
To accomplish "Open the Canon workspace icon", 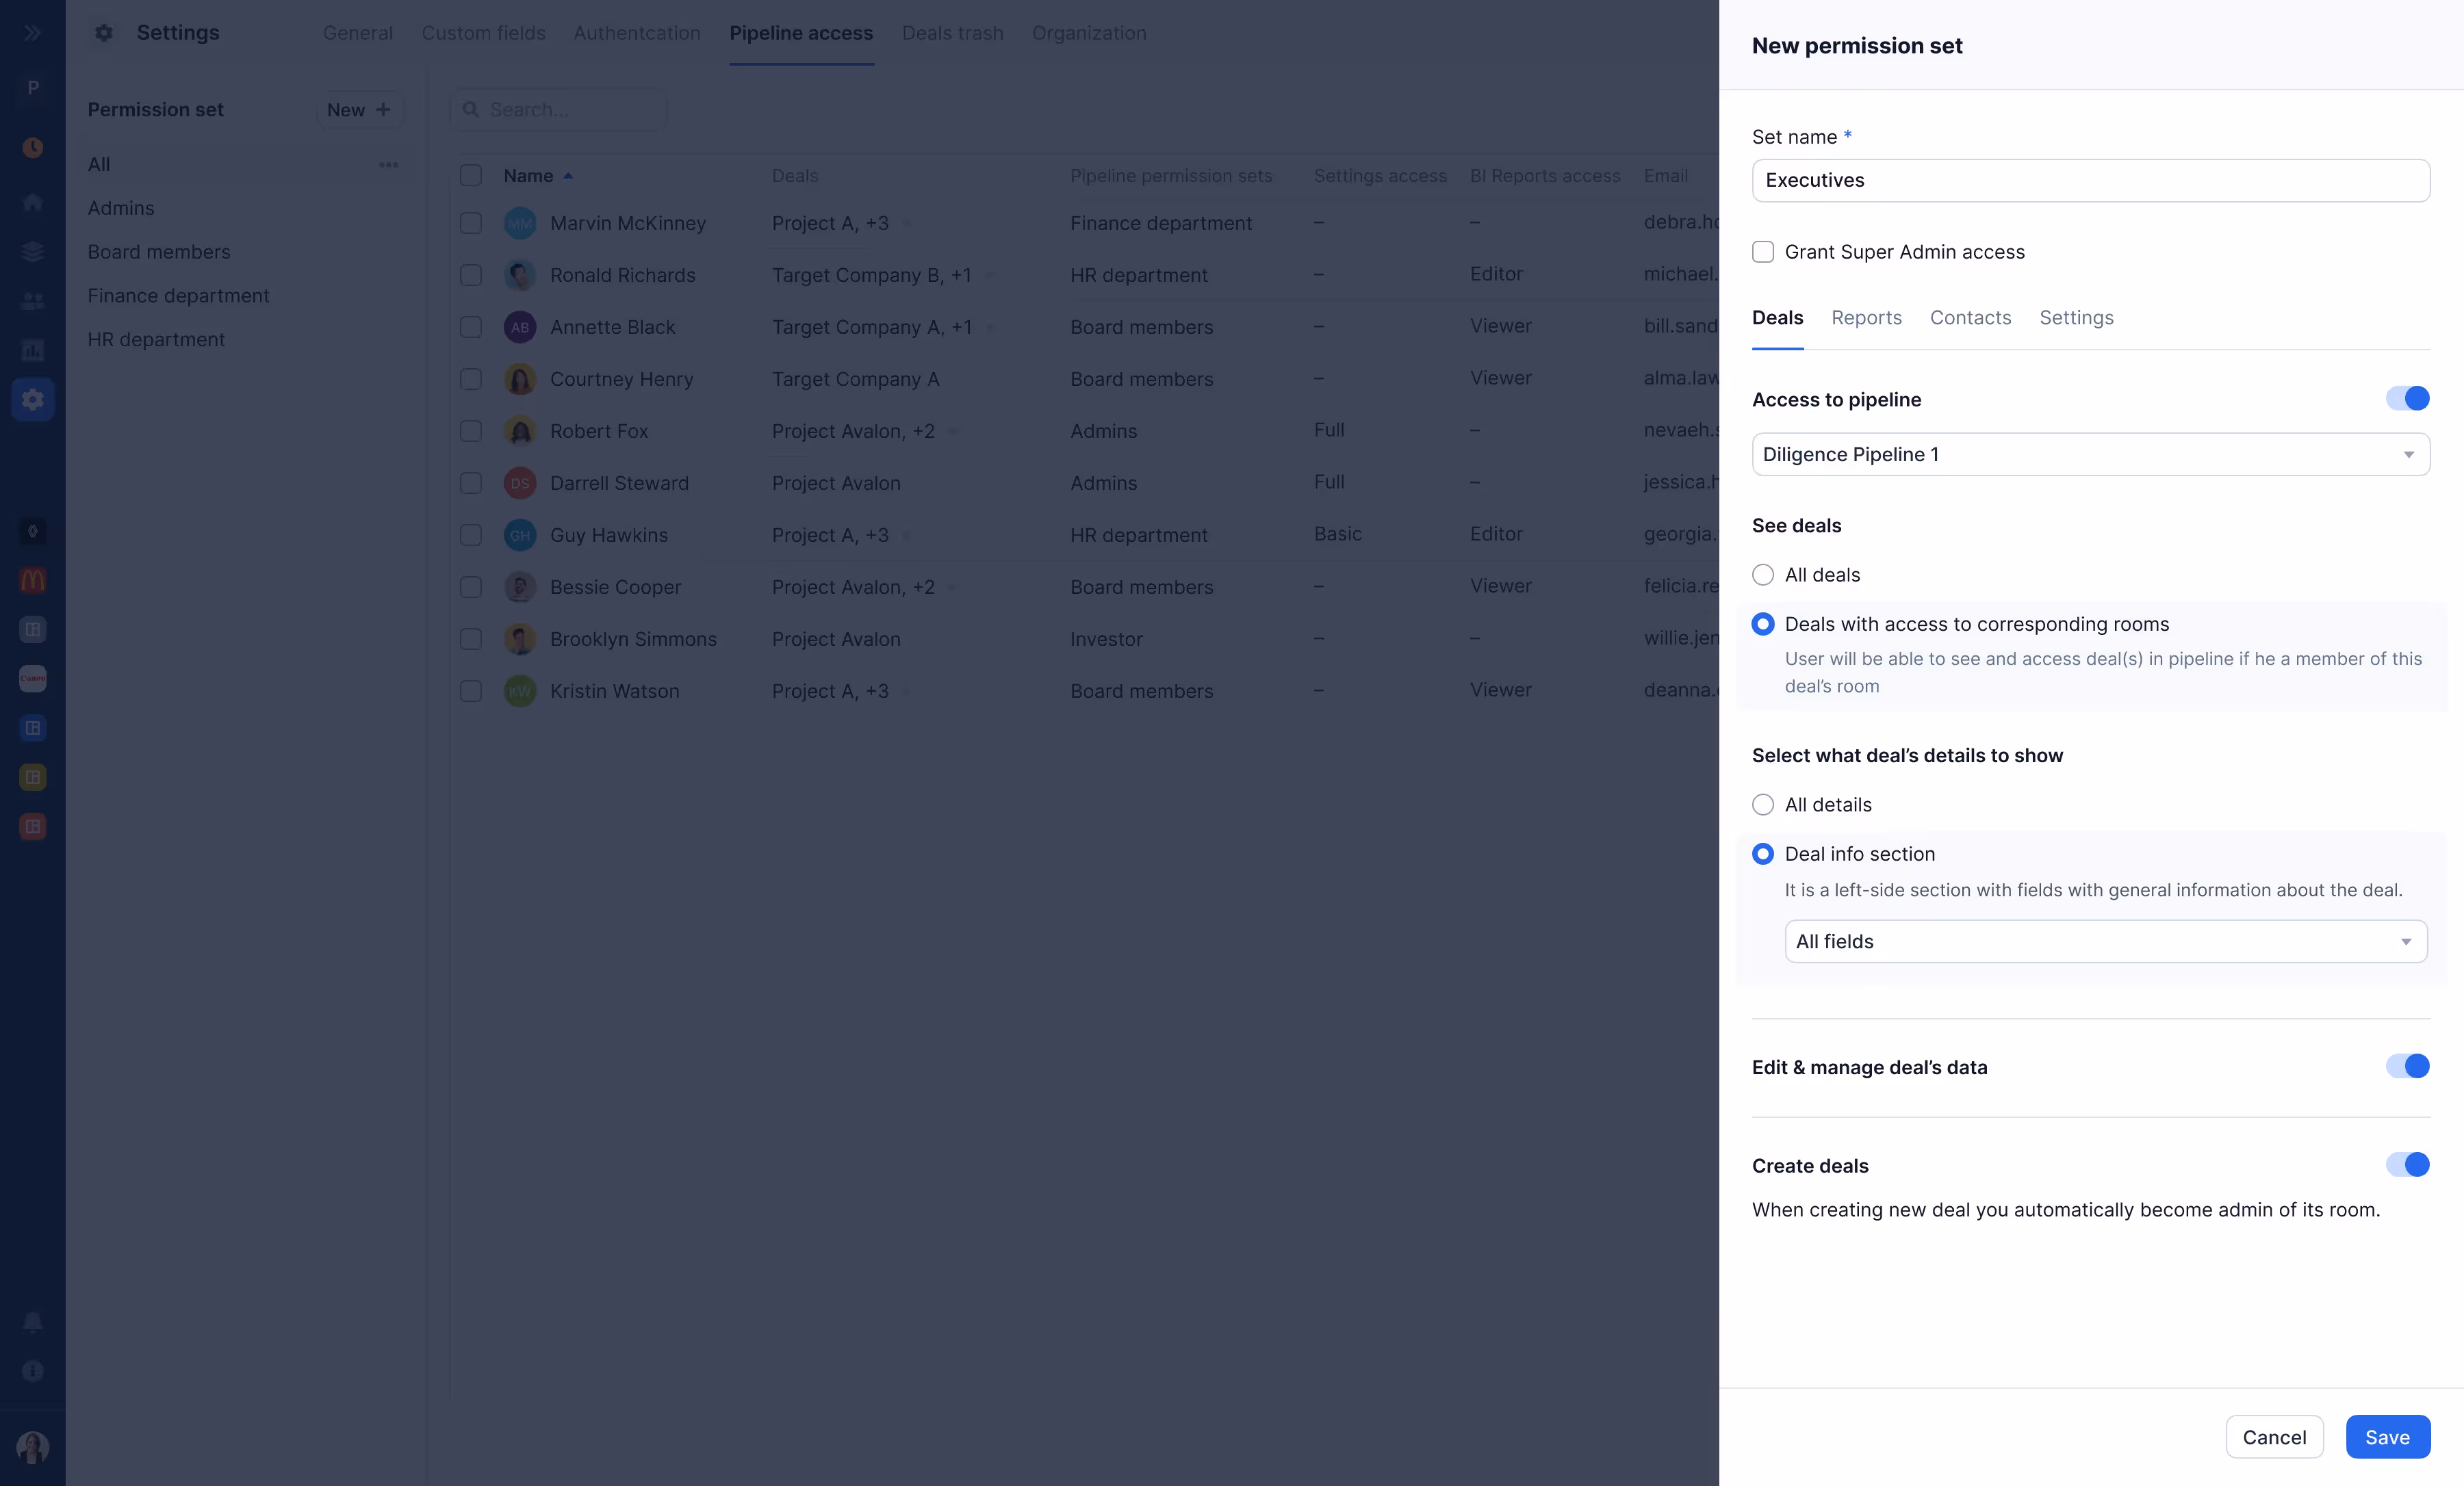I will [x=32, y=679].
